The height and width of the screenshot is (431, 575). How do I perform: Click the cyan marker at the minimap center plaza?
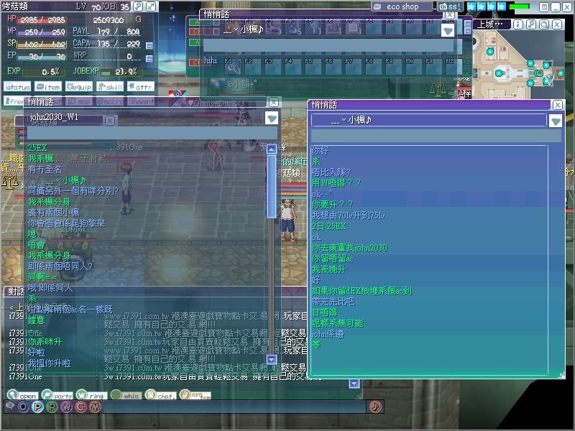click(x=498, y=73)
